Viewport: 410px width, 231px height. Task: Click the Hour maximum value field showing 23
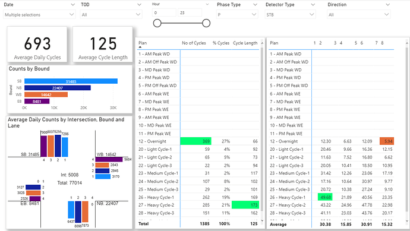coord(190,12)
